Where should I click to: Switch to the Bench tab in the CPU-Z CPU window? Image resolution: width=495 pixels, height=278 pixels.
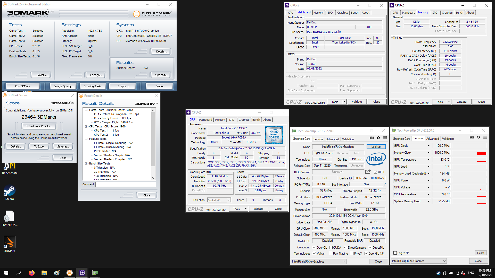coord(256,120)
